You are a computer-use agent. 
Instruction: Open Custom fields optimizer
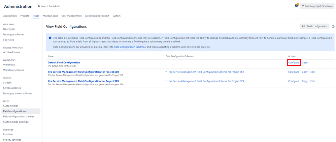16,122
